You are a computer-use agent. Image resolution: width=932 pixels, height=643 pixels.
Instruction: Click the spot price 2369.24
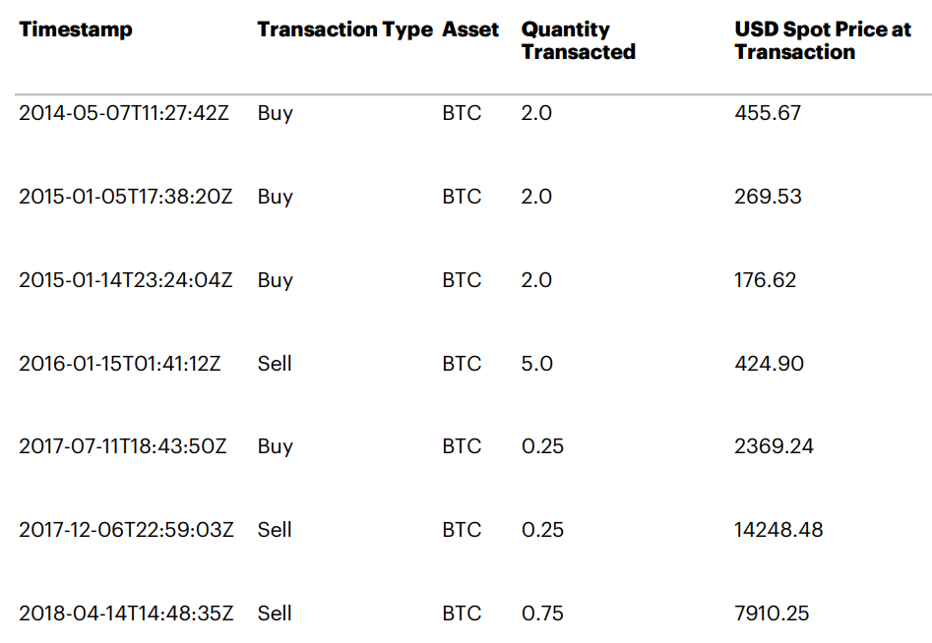point(774,446)
